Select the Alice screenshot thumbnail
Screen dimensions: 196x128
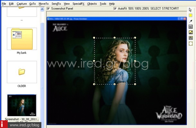click(x=22, y=105)
